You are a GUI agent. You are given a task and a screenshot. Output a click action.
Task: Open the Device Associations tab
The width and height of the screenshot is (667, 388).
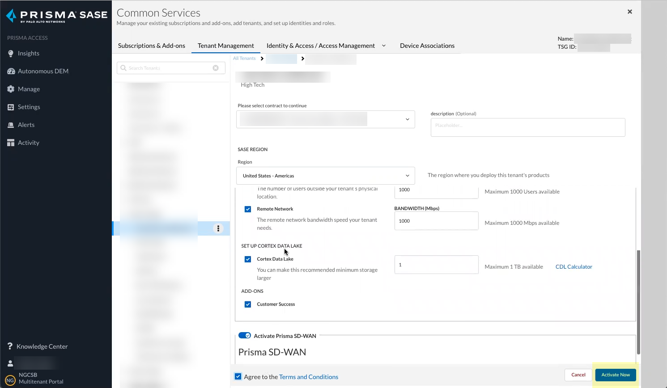coord(427,46)
